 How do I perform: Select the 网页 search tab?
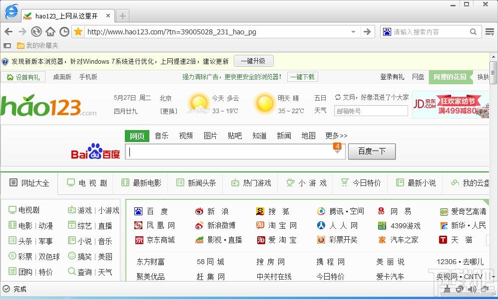137,136
